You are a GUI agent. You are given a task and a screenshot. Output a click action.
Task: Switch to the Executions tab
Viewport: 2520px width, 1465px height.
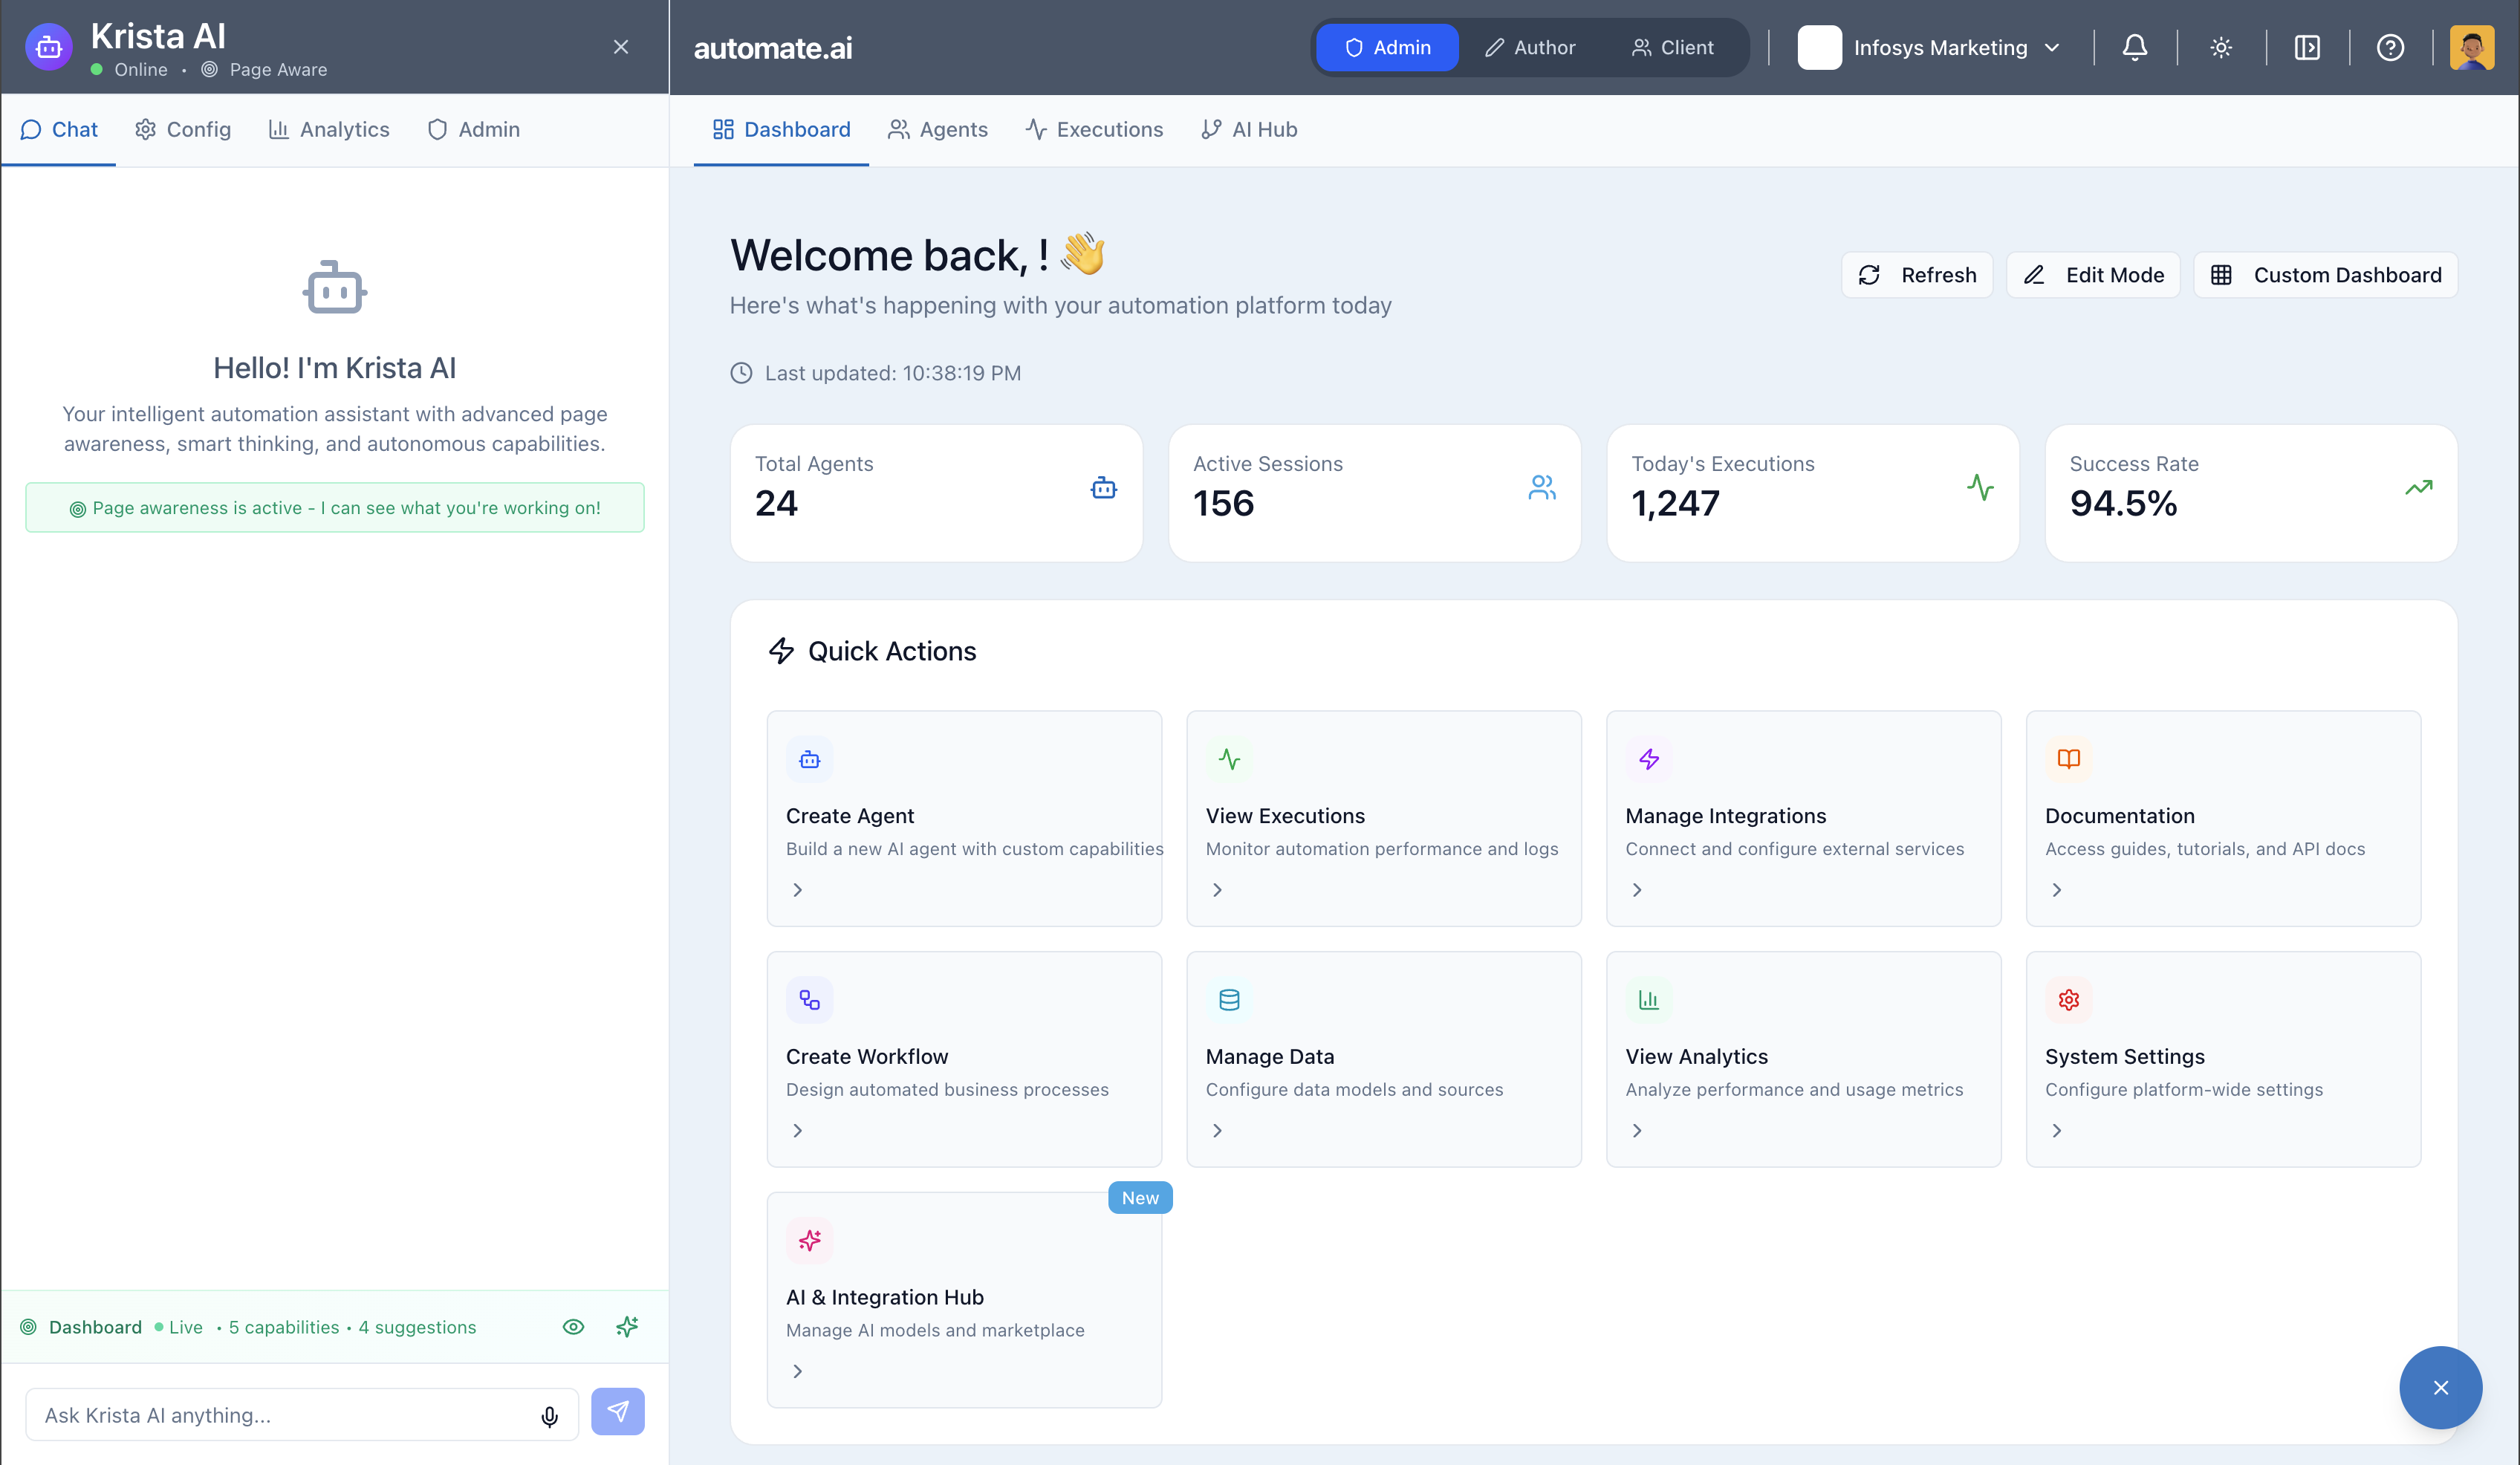click(1094, 130)
